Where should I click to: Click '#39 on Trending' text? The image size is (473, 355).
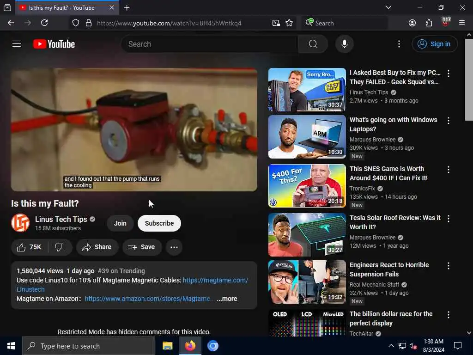coord(121,271)
